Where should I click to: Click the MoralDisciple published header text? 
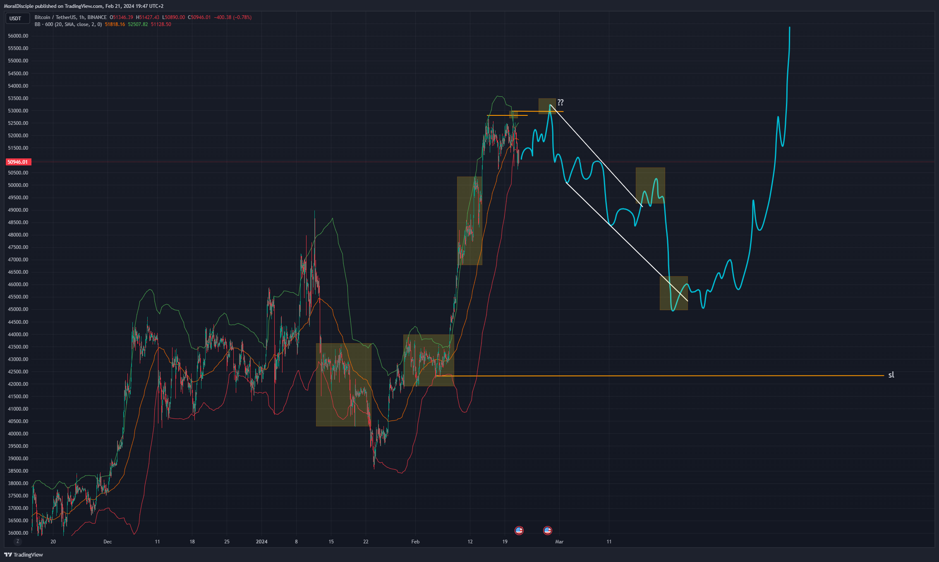84,6
